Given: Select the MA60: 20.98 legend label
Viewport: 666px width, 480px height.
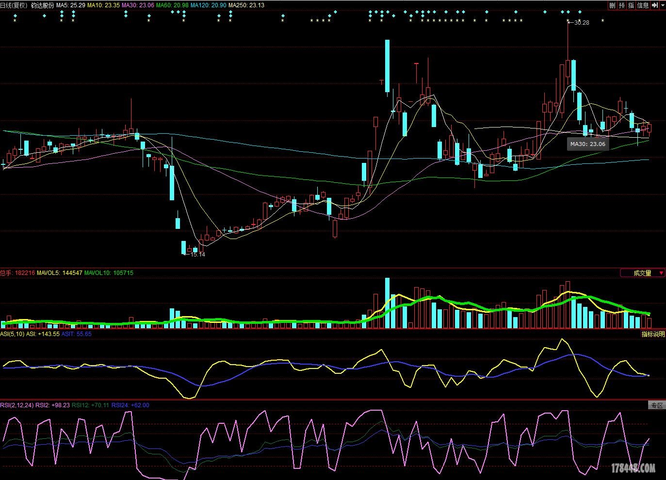Looking at the screenshot, I should pos(172,5).
